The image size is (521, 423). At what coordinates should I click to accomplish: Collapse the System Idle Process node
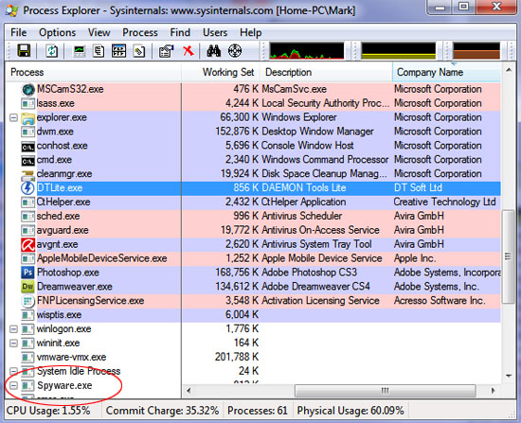click(x=13, y=371)
